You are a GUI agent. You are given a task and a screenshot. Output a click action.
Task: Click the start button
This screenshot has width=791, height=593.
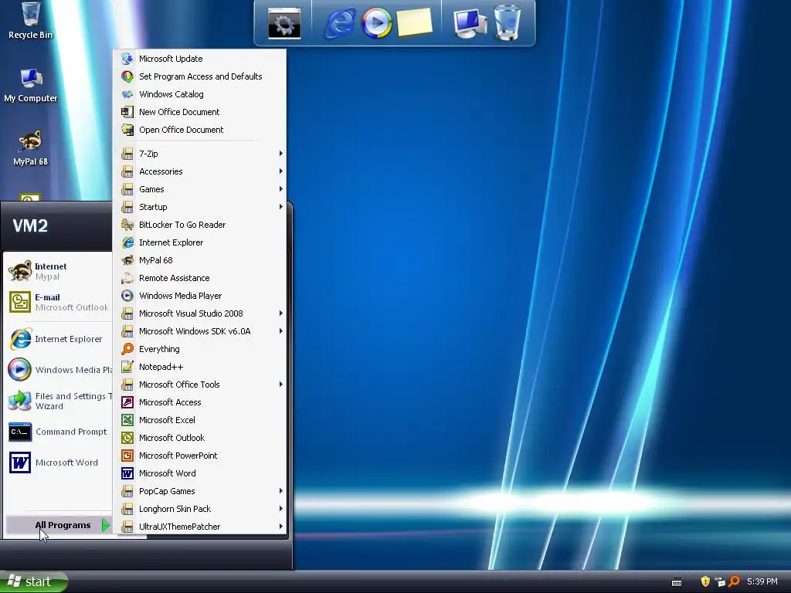(x=33, y=581)
